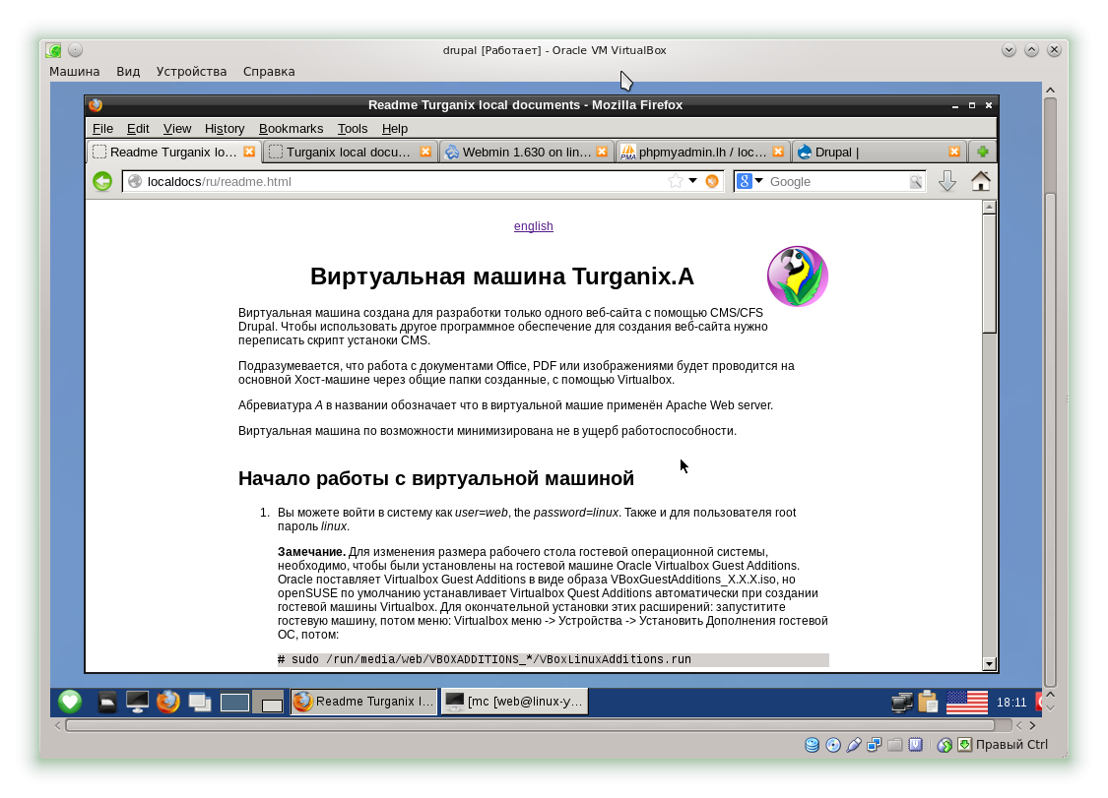Open Firefox View menu
Viewport: 1108px width, 798px height.
(x=176, y=129)
